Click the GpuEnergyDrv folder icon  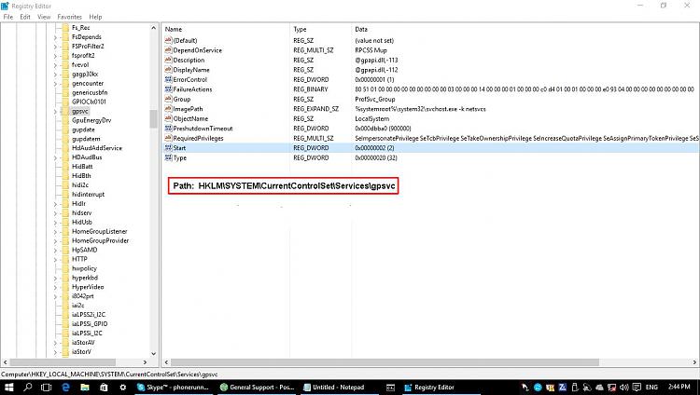coord(65,120)
